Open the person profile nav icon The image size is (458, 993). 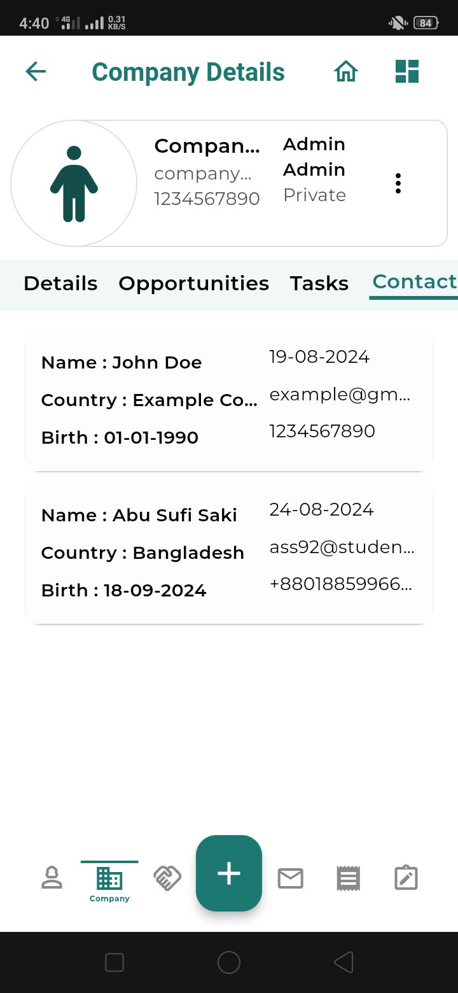[52, 878]
